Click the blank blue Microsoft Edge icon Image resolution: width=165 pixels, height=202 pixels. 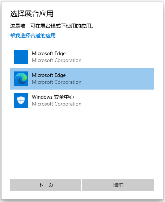tap(21, 57)
